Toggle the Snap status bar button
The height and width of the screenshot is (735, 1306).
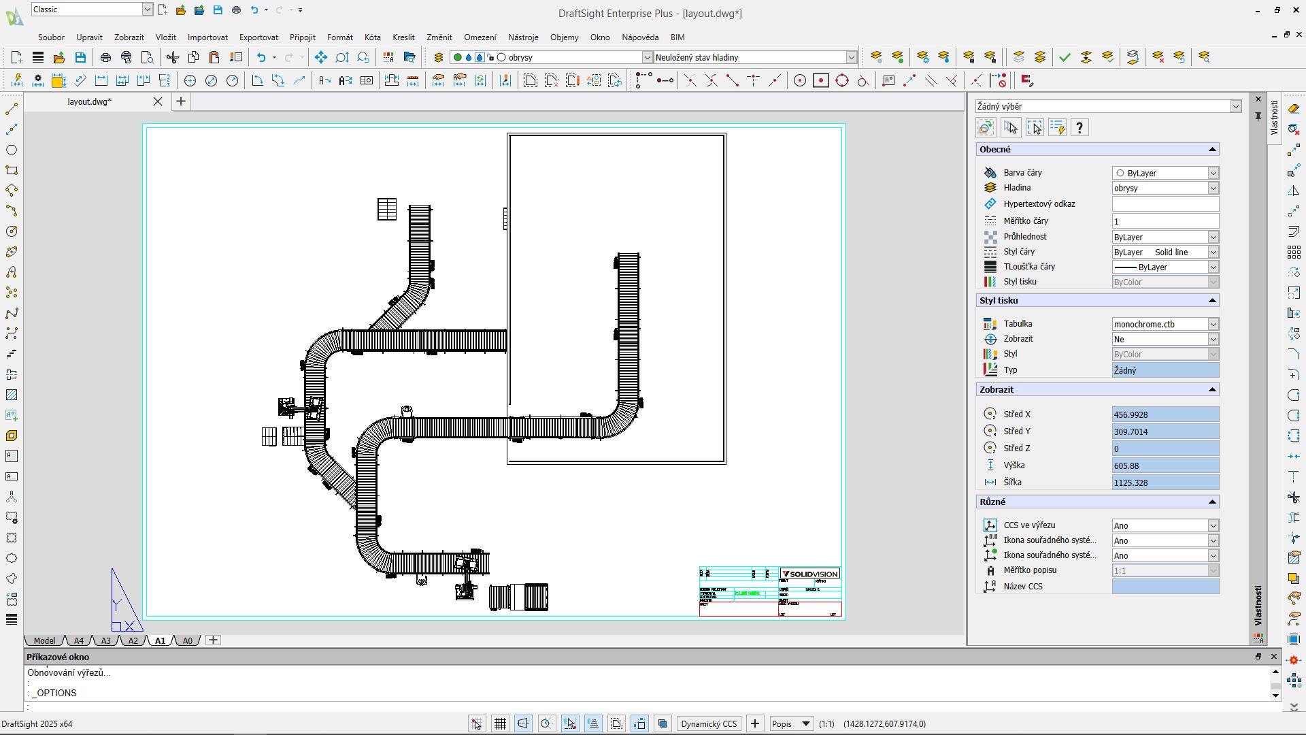click(477, 724)
